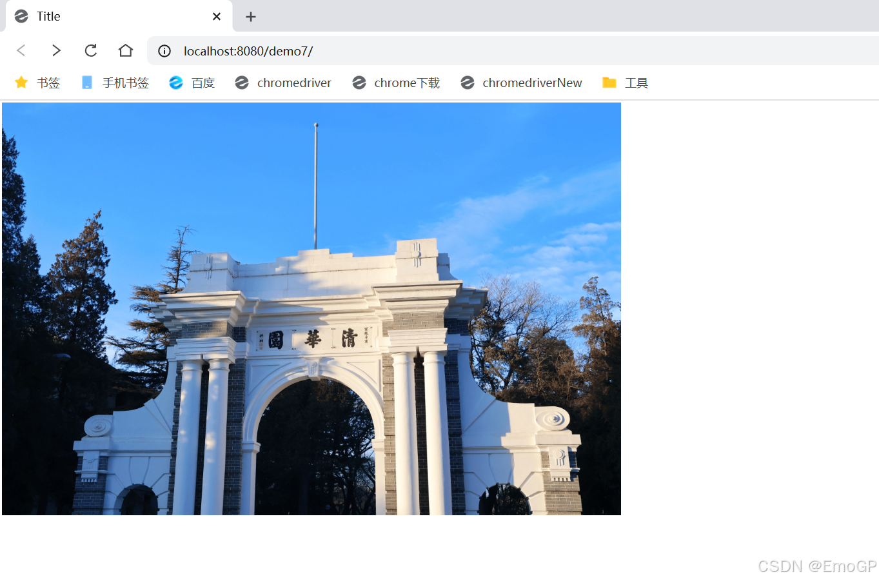The image size is (879, 581).
Task: Open the 手机书签 mobile bookmarks
Action: coord(115,83)
